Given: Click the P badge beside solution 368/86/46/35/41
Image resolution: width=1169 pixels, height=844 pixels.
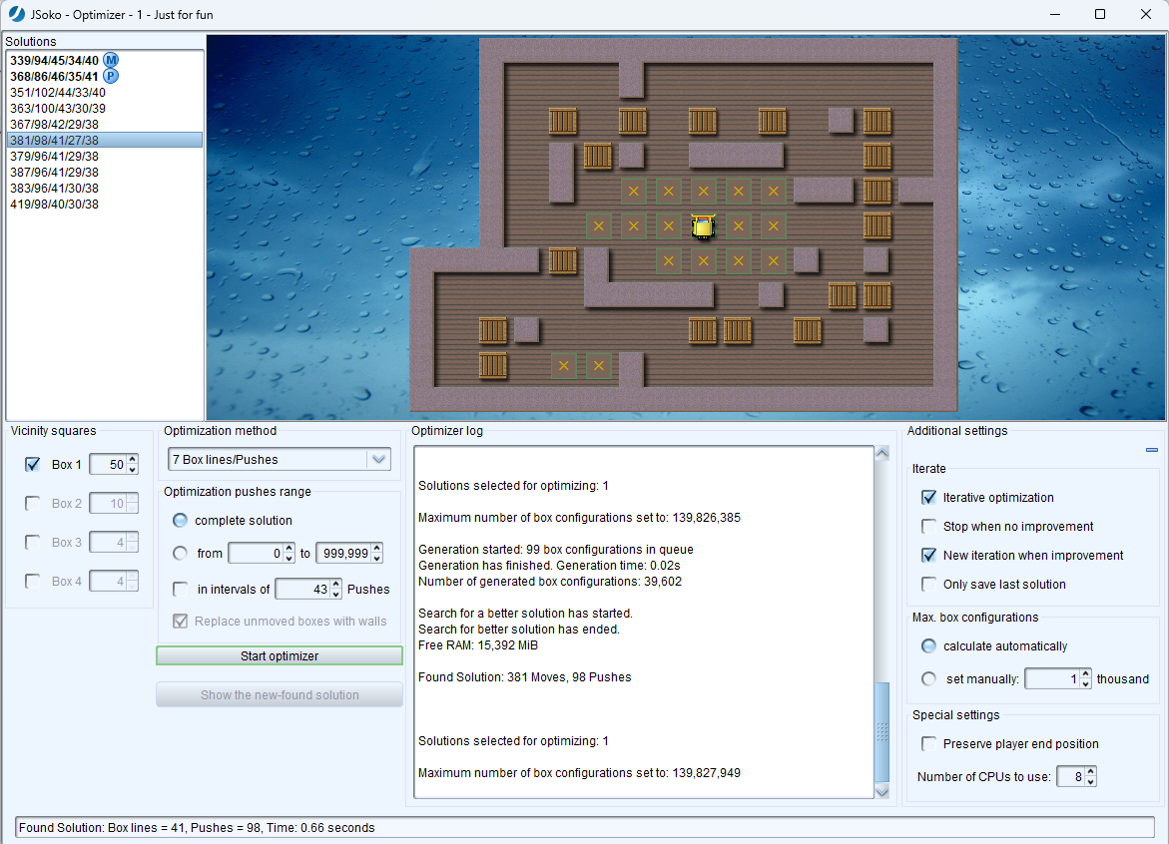Looking at the screenshot, I should point(111,76).
